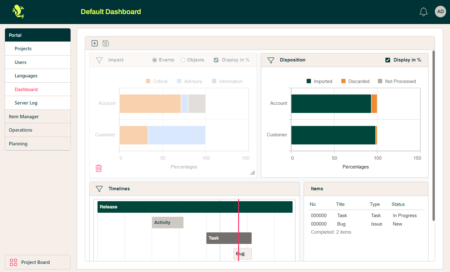Uncheck Display in % for Disposition
Screen dimensions: 450x272
pyautogui.click(x=388, y=60)
